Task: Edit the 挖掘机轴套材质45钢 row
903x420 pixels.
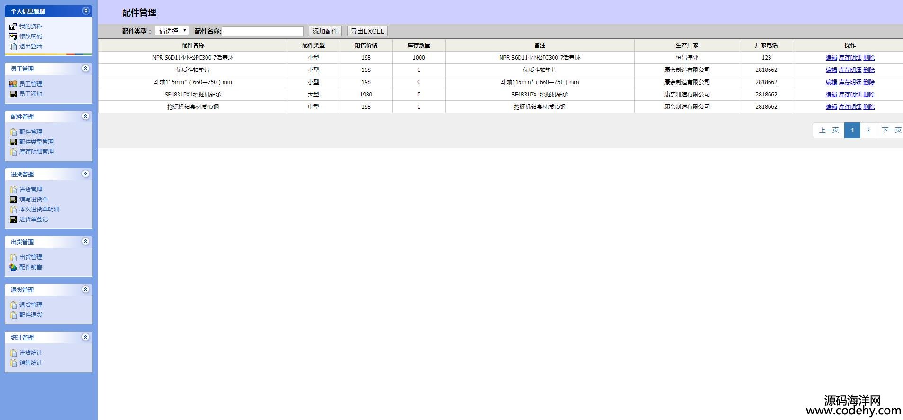Action: coord(831,107)
